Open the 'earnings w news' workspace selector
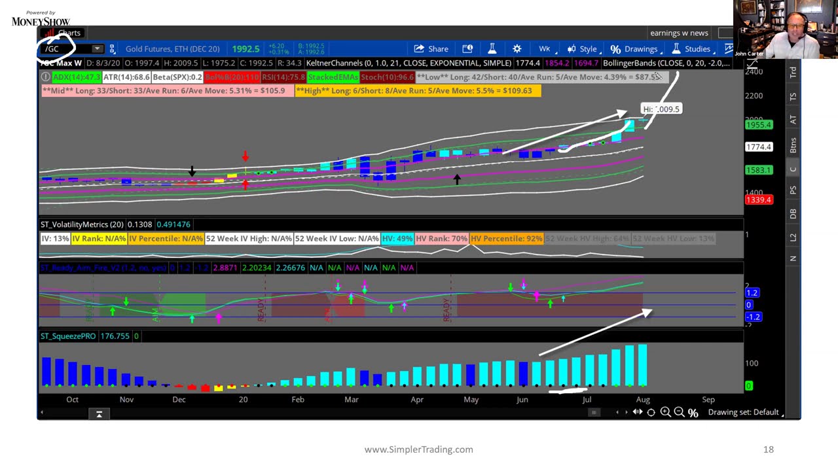 [x=679, y=33]
